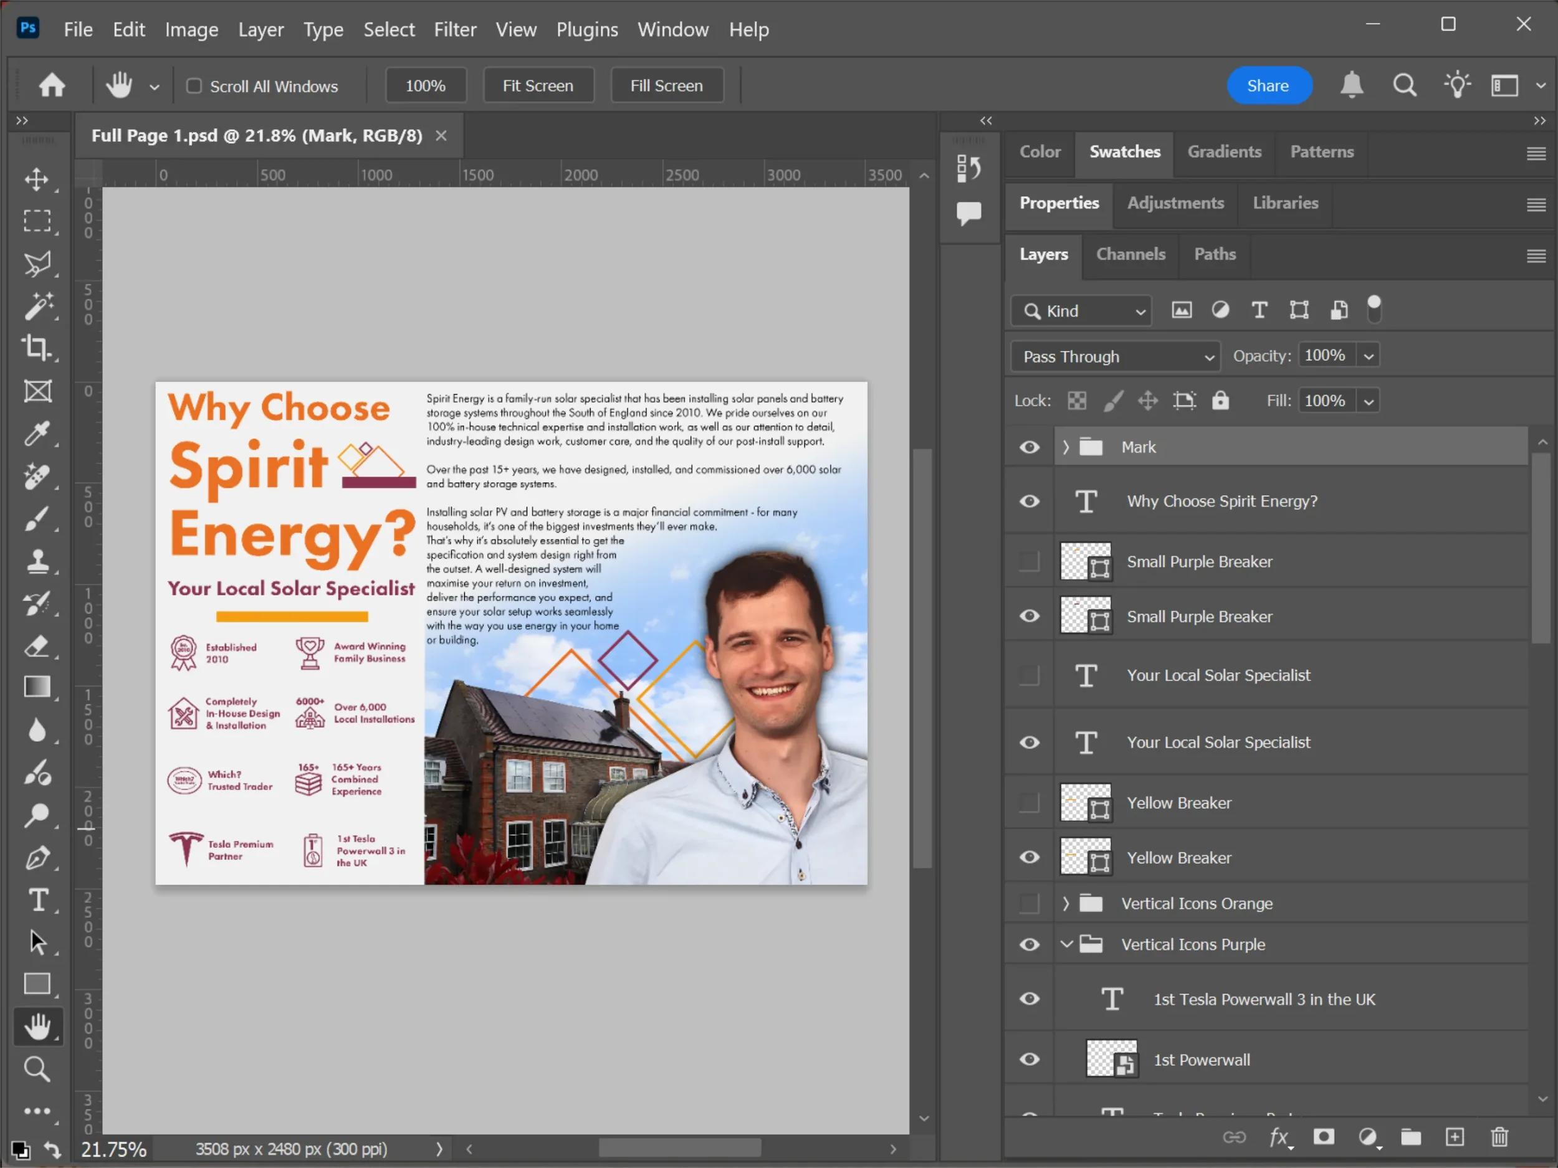Screen dimensions: 1558x1168
Task: Select the Zoom tool in toolbar
Action: point(37,1070)
